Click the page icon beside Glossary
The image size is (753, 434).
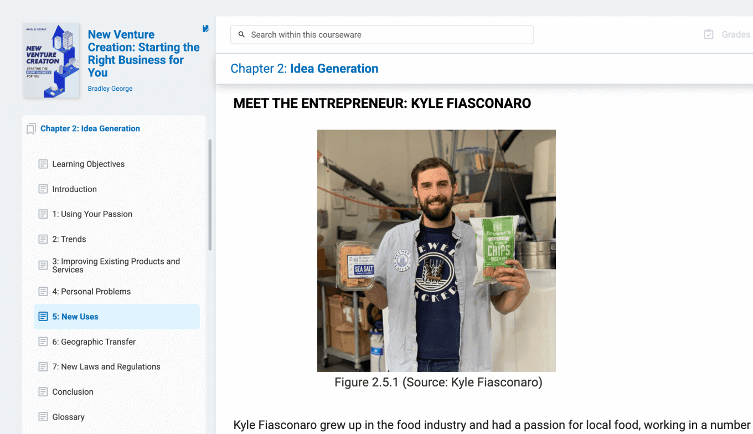pyautogui.click(x=43, y=417)
